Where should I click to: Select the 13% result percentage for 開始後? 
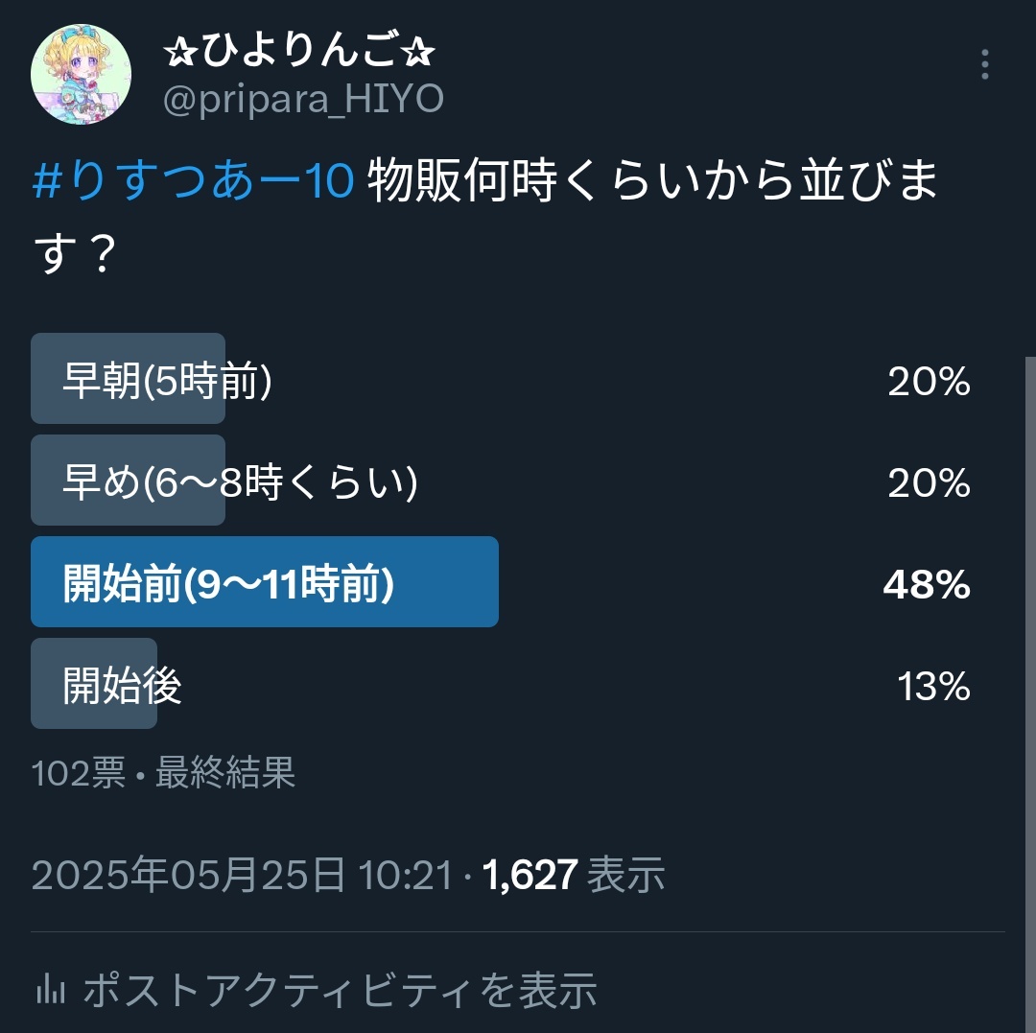933,686
